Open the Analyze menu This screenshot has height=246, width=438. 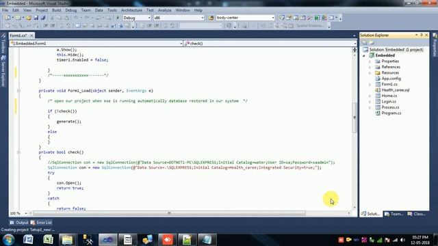coord(164,10)
